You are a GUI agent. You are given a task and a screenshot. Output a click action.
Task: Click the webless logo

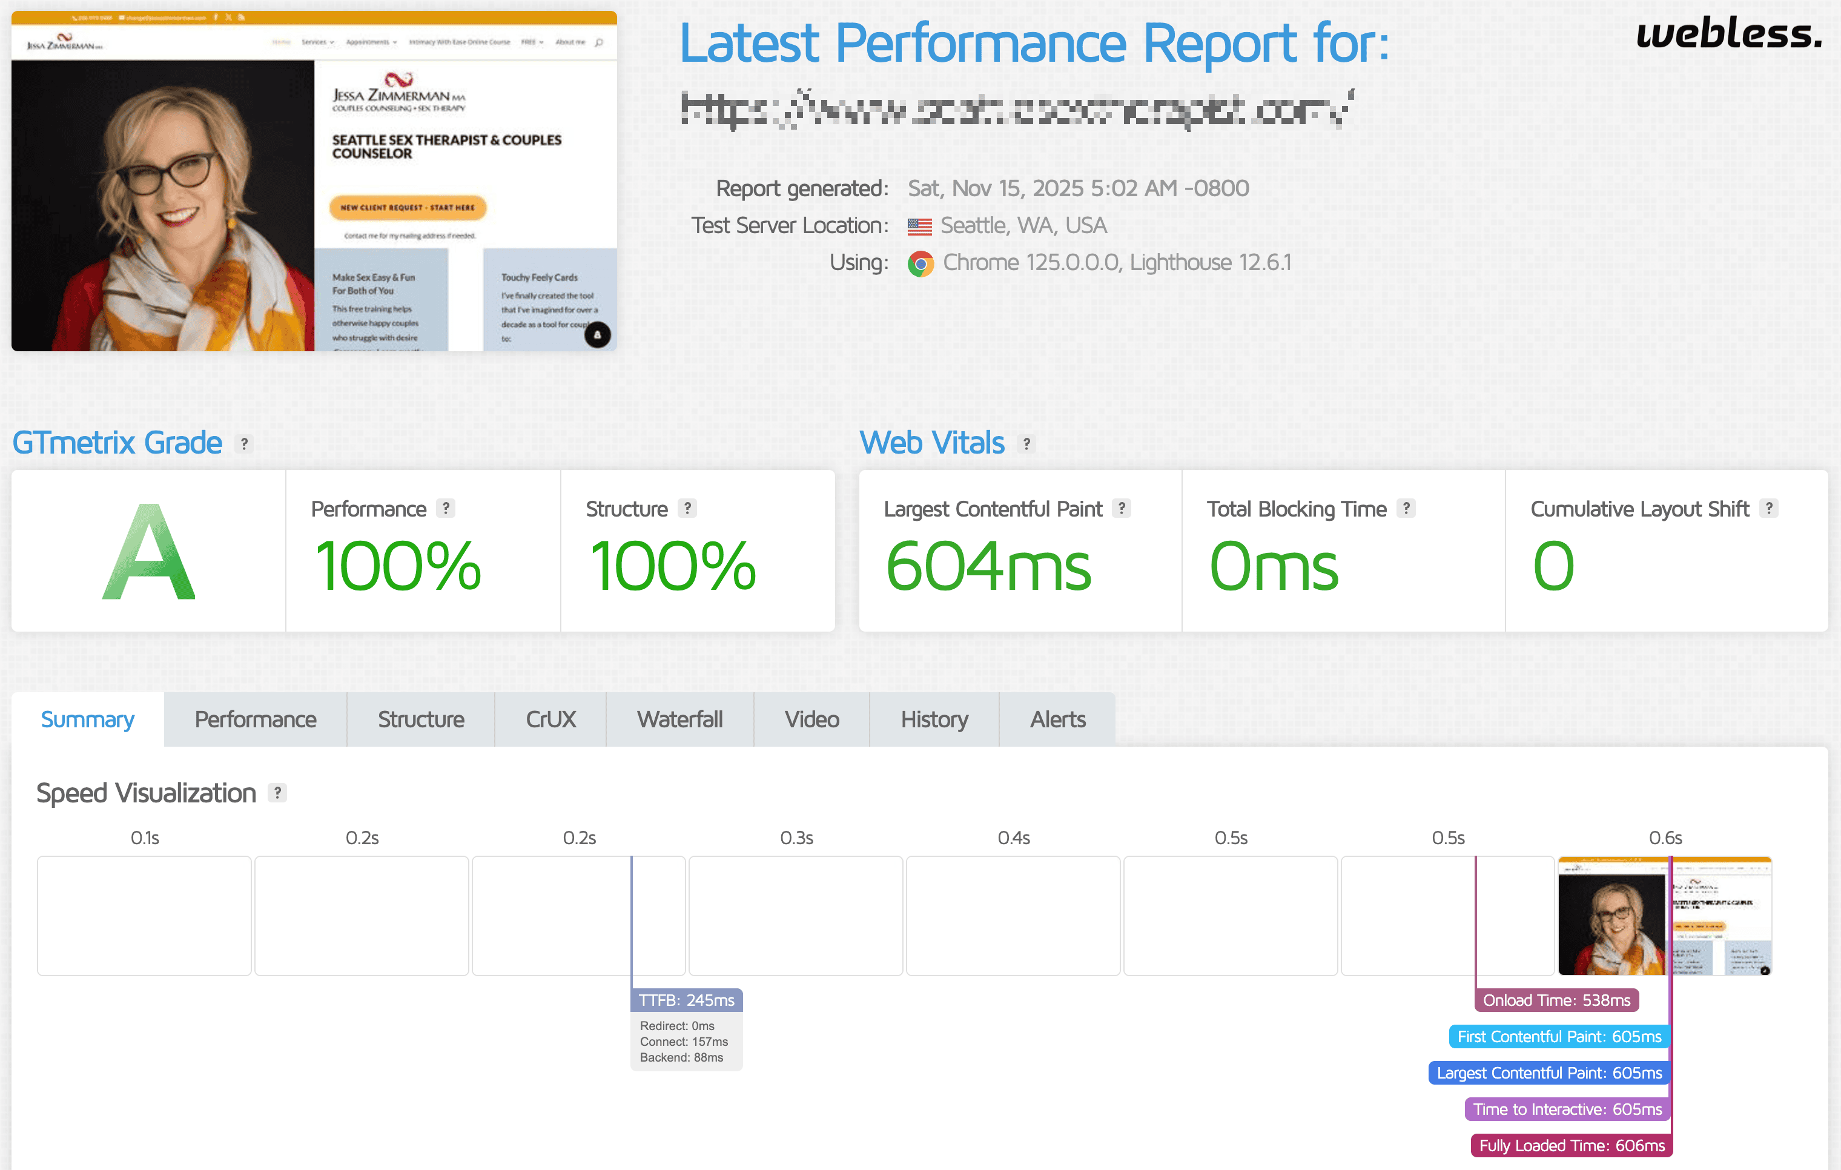tap(1730, 34)
